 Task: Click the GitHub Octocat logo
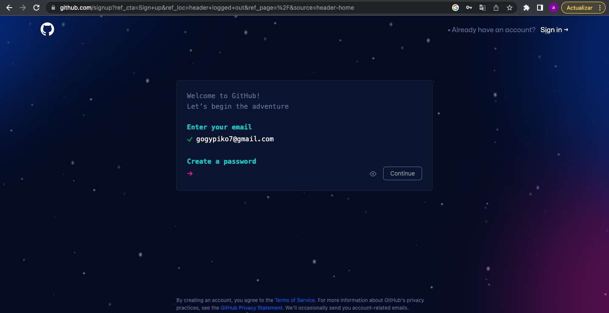tap(47, 30)
